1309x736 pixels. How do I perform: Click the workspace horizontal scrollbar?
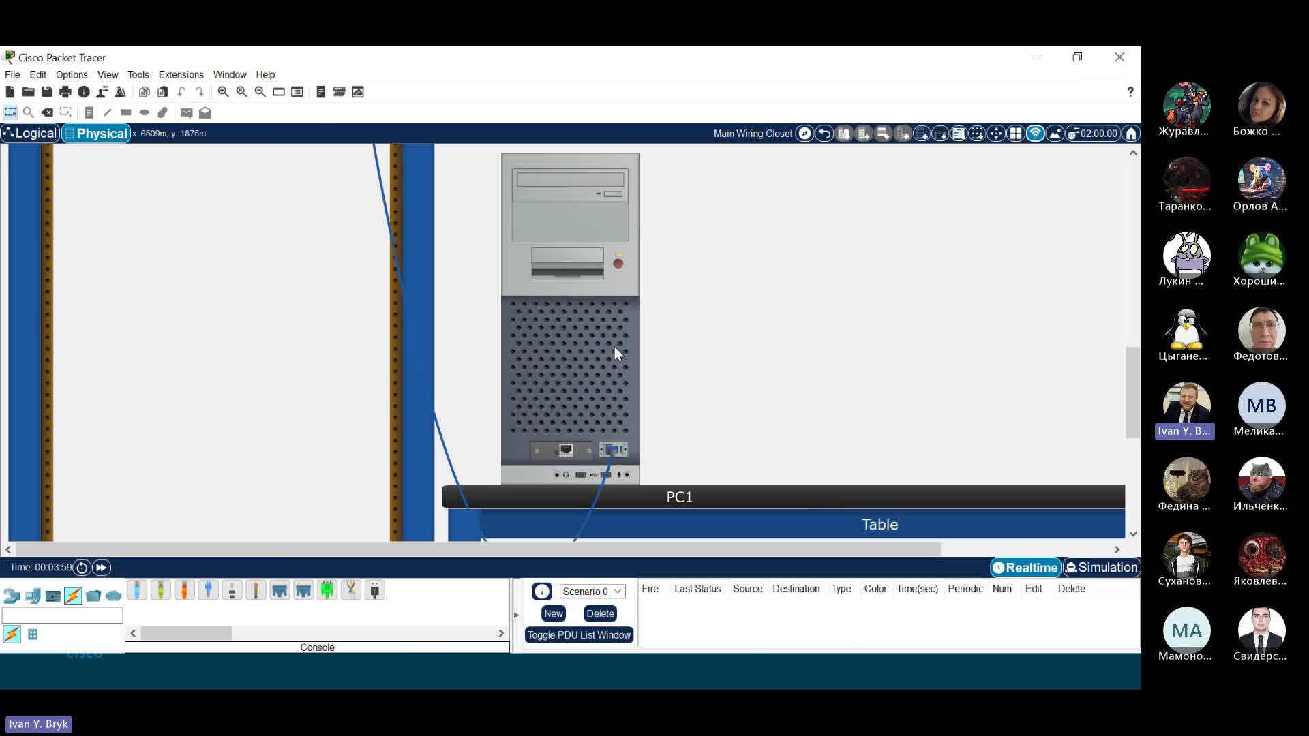coord(478,549)
